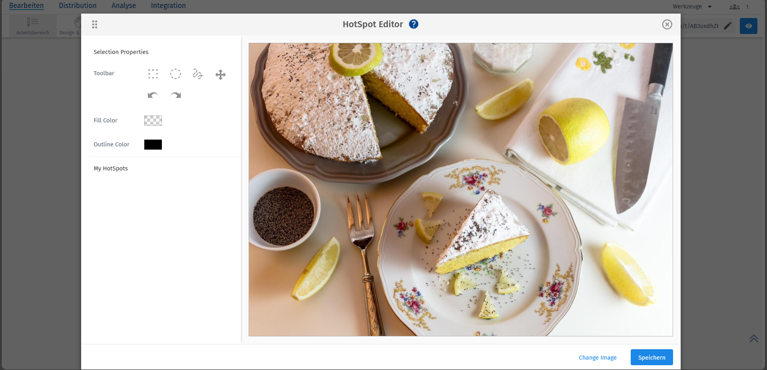Open HotSpot Editor help icon
Image resolution: width=767 pixels, height=370 pixels.
click(414, 24)
